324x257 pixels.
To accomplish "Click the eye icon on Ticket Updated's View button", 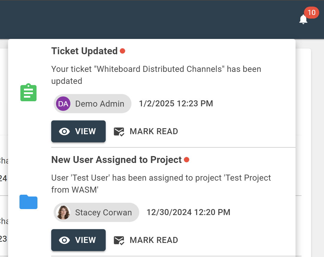I will point(64,131).
